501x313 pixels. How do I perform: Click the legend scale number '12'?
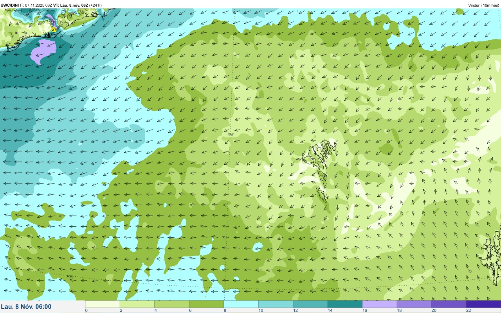(296, 310)
